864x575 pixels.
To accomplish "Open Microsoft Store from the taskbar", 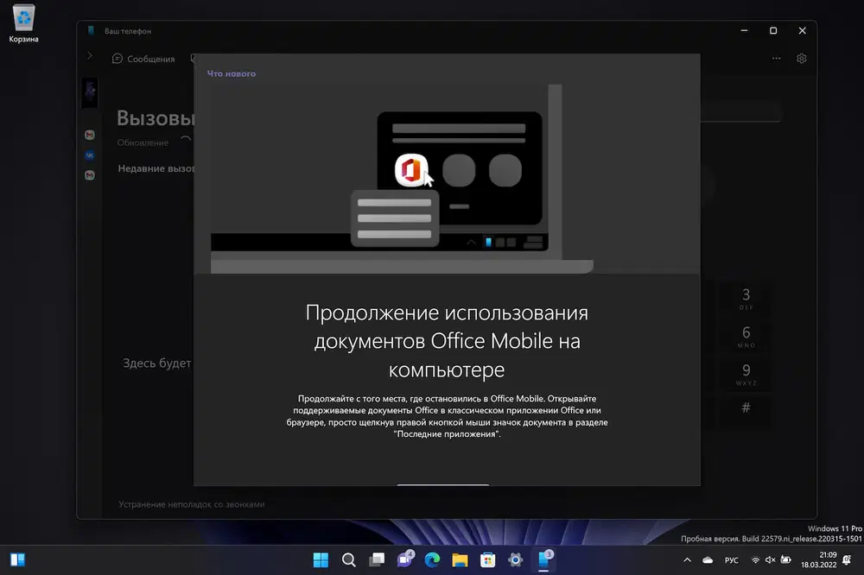I will coord(487,560).
